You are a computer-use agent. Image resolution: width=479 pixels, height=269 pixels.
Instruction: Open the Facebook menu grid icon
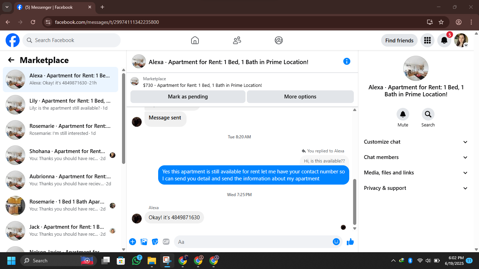tap(427, 40)
